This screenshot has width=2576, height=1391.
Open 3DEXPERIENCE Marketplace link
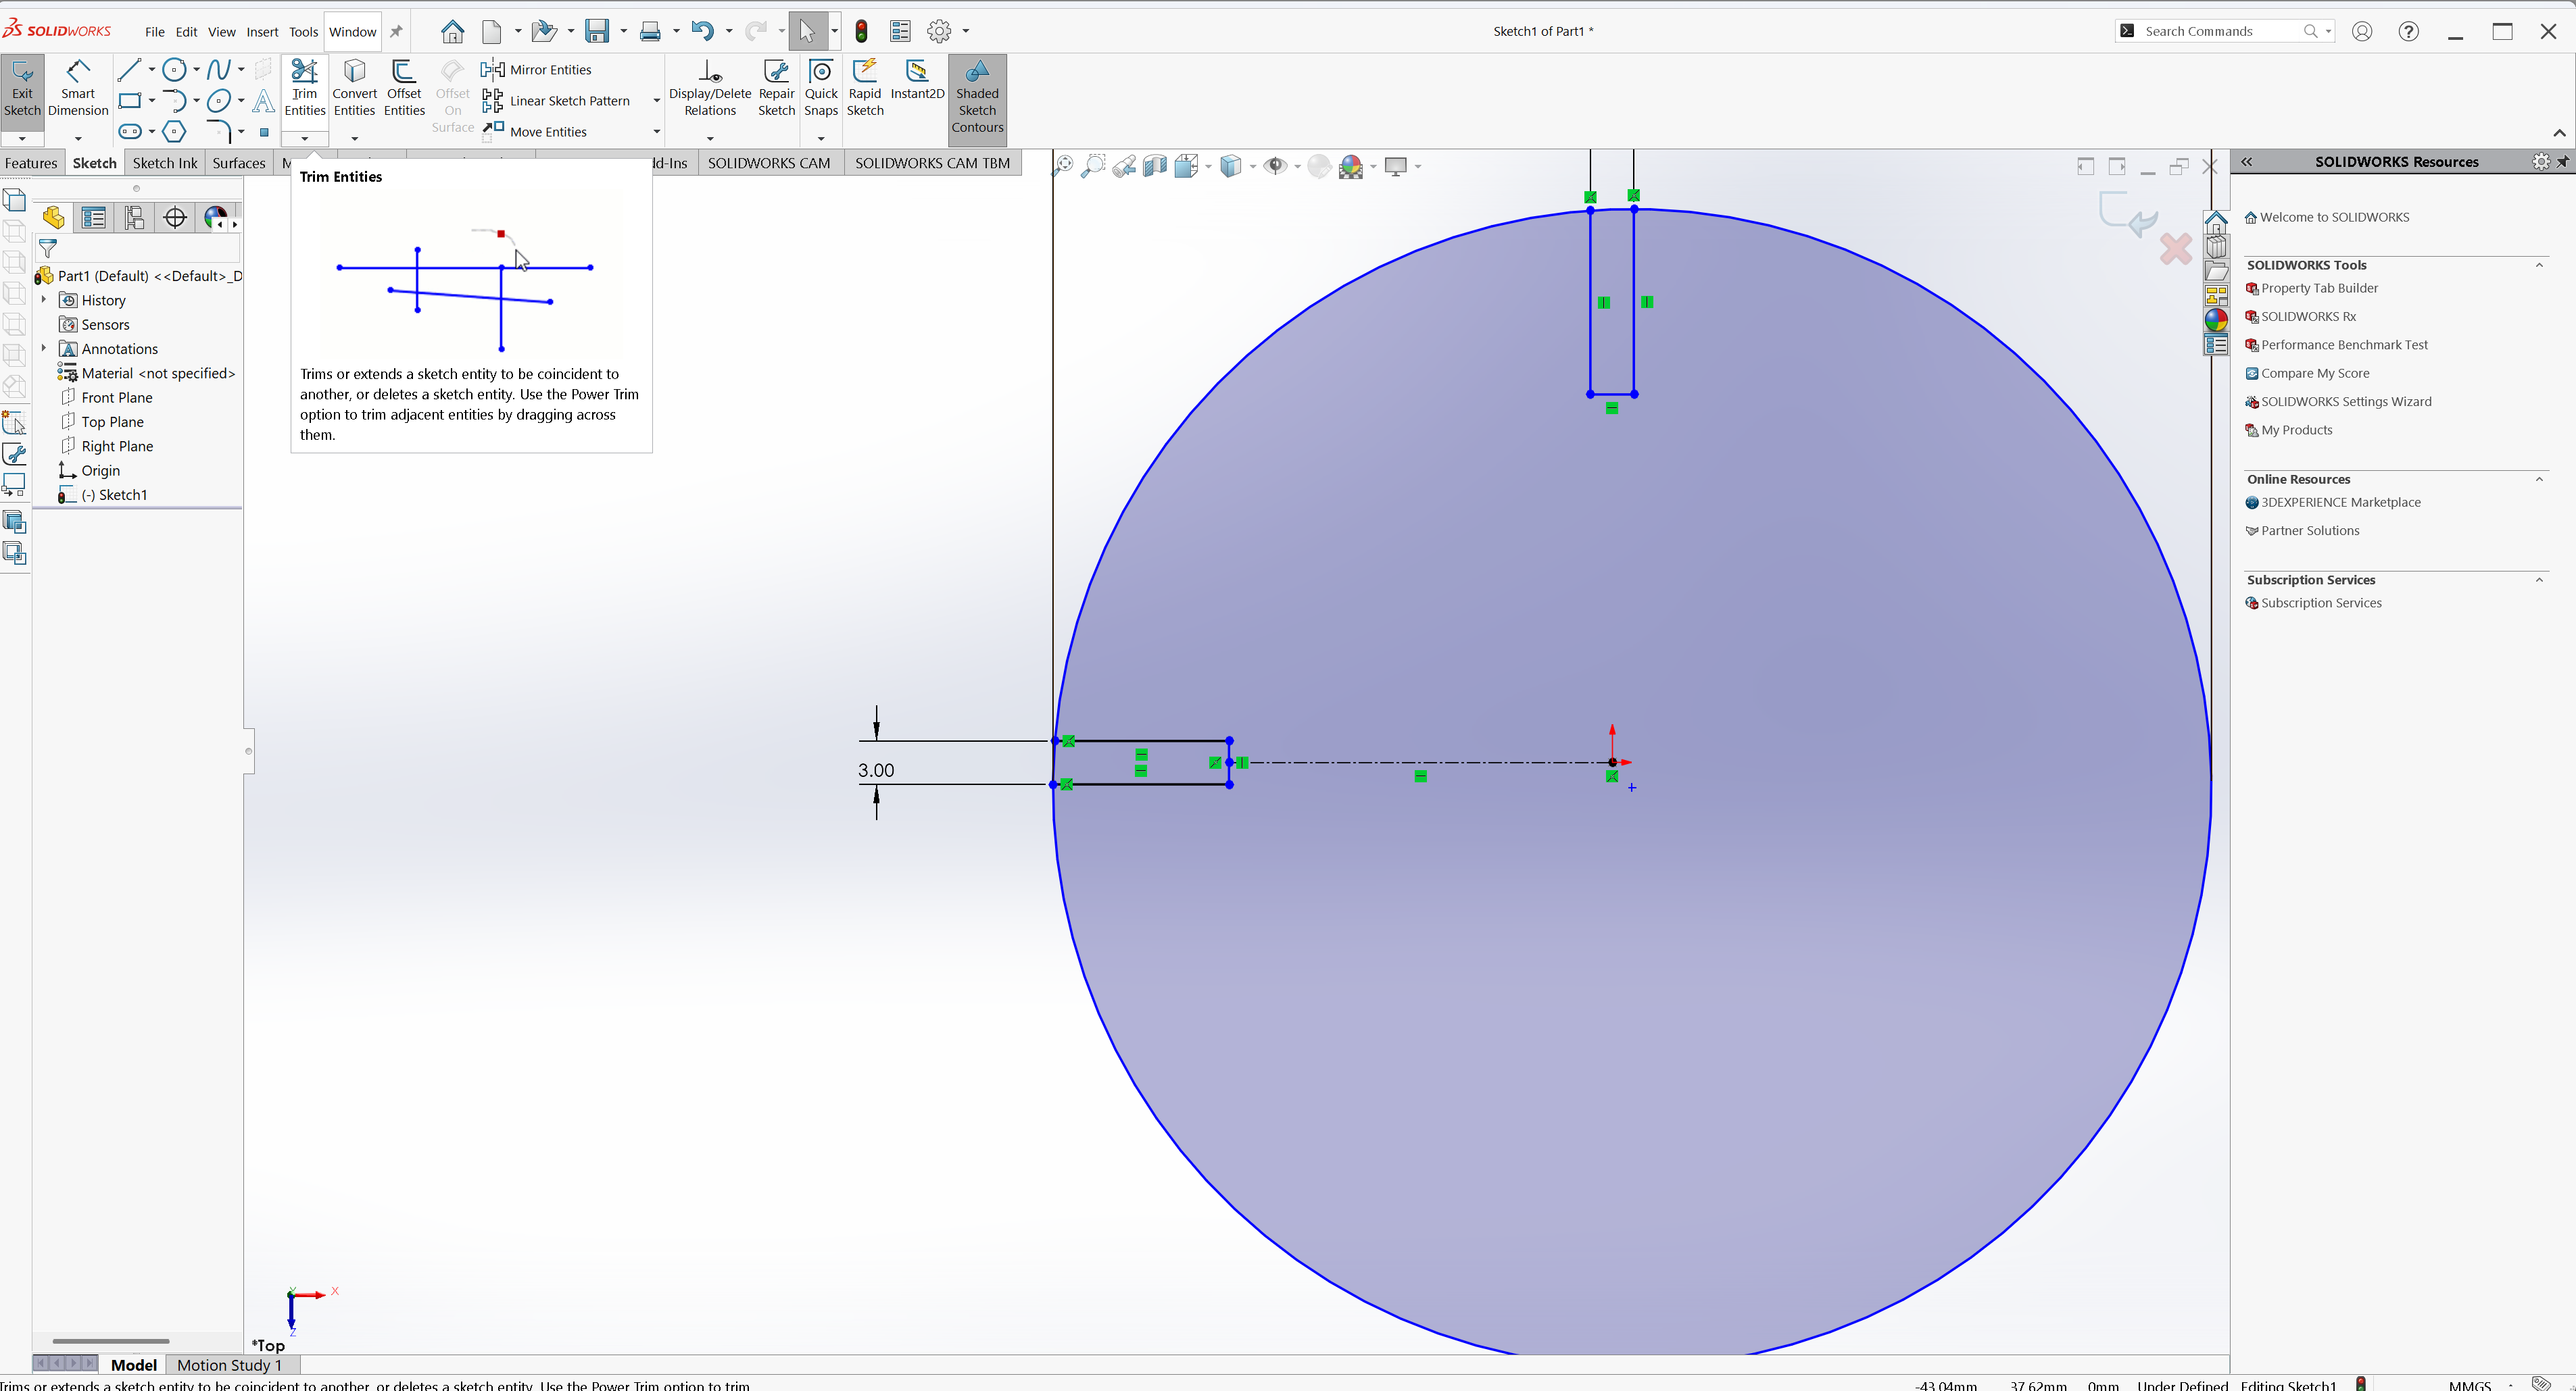(2340, 503)
